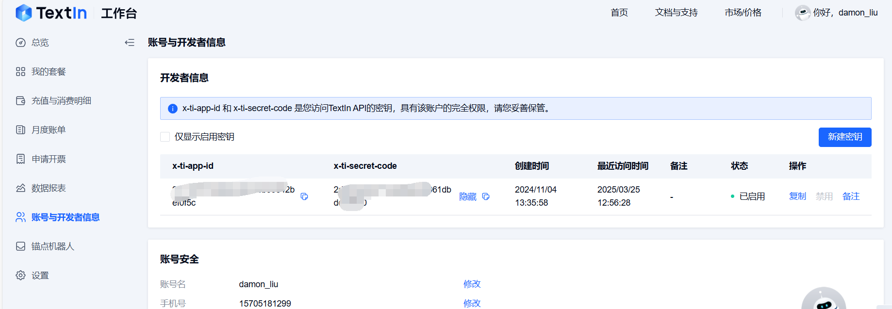Screen dimensions: 892x309
Task: Open 总览 in the sidebar
Action: 40,43
